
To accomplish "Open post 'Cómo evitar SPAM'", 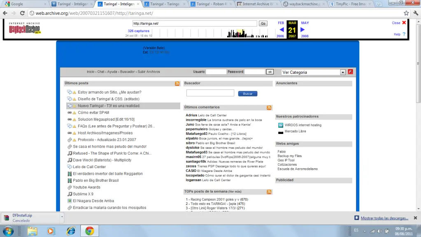I will tap(93, 113).
